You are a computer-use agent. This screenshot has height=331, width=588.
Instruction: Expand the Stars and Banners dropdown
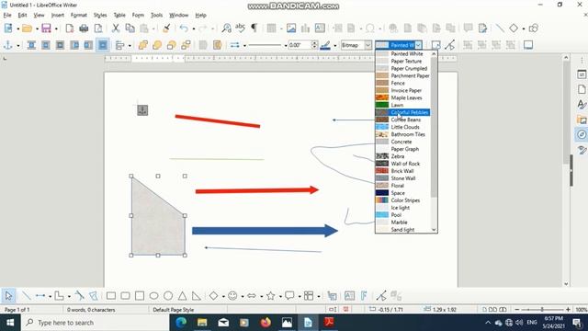(280, 296)
